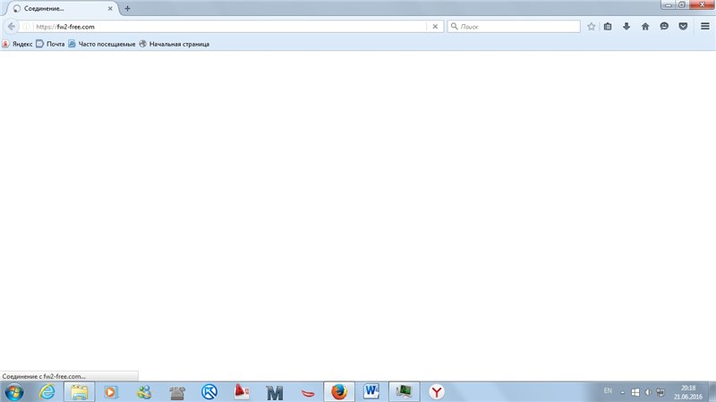
Task: Click the back arrow navigation button
Action: tap(11, 27)
